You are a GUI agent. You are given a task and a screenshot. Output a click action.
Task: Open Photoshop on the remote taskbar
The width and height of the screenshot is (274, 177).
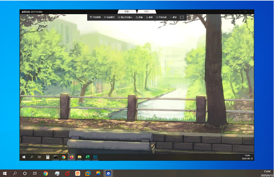coord(95,157)
